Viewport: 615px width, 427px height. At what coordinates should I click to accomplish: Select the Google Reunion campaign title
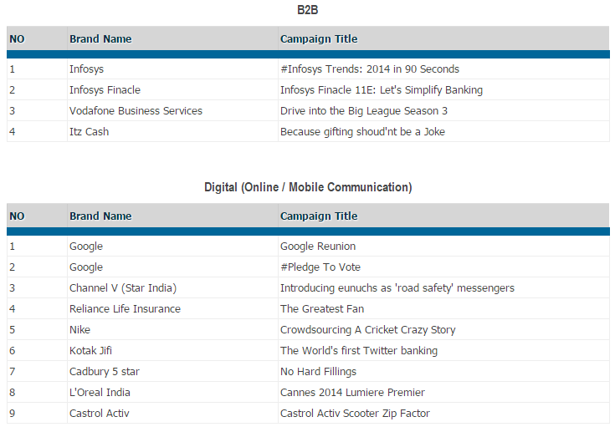point(318,247)
